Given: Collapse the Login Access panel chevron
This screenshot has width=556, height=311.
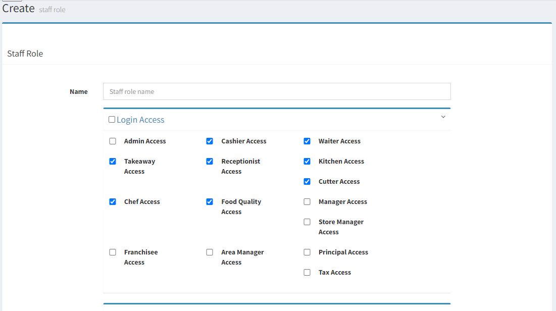Looking at the screenshot, I should coord(443,117).
